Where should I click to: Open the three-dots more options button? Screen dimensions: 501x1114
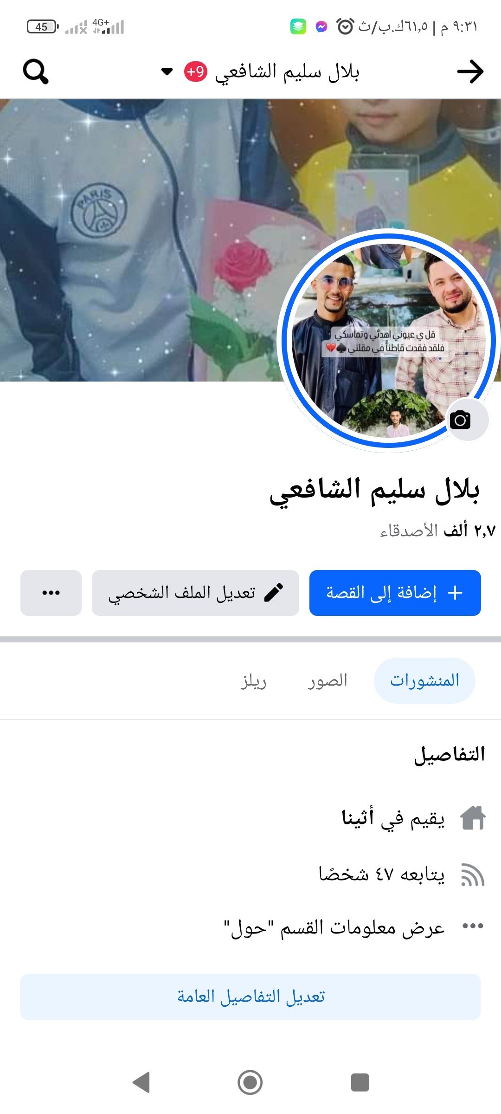pos(51,593)
